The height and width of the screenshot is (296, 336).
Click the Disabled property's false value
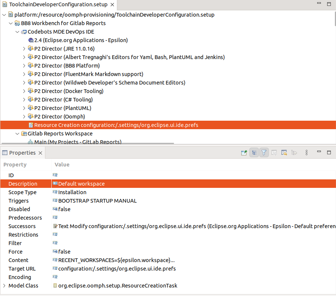(x=64, y=209)
